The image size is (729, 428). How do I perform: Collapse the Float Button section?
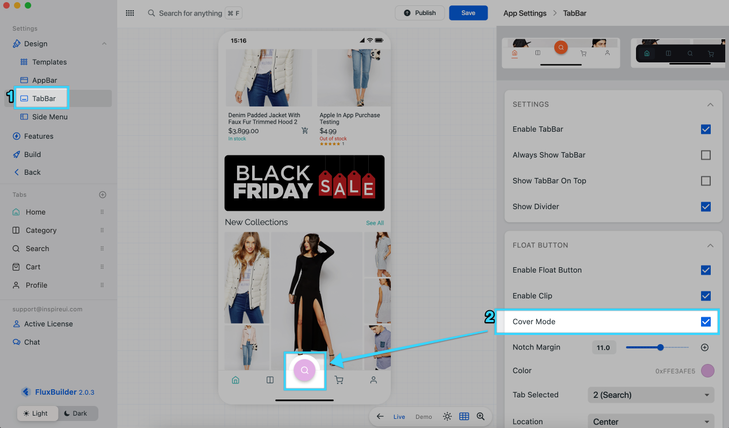point(710,245)
